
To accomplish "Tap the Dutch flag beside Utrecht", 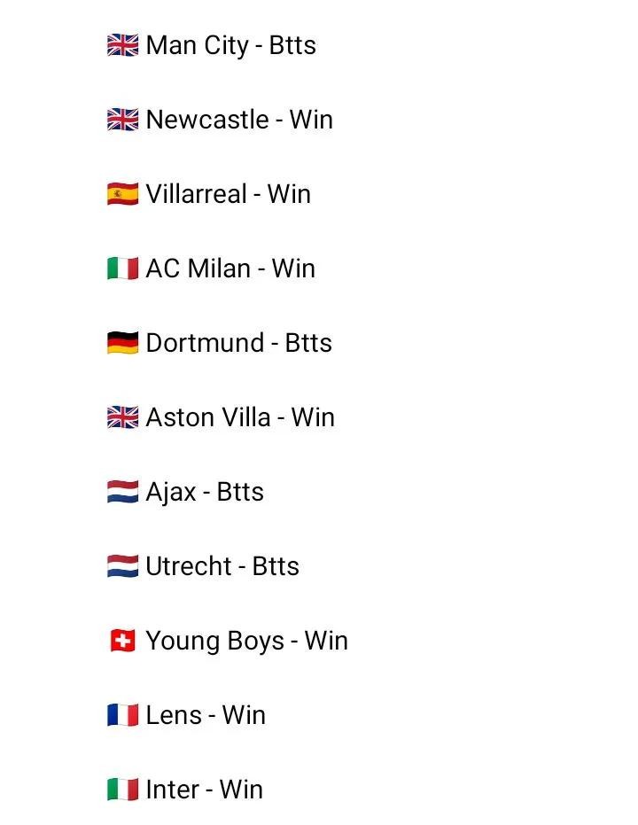I will pos(122,566).
